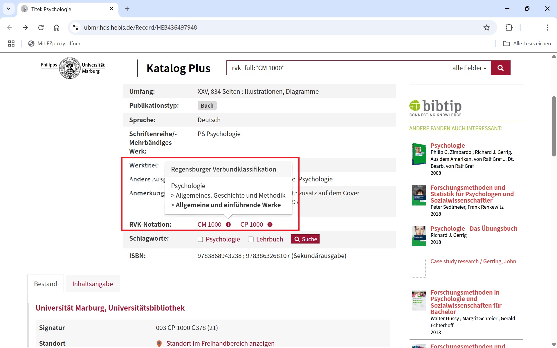The width and height of the screenshot is (557, 348).
Task: Select the PS Psychologie series text
Action: click(x=219, y=134)
